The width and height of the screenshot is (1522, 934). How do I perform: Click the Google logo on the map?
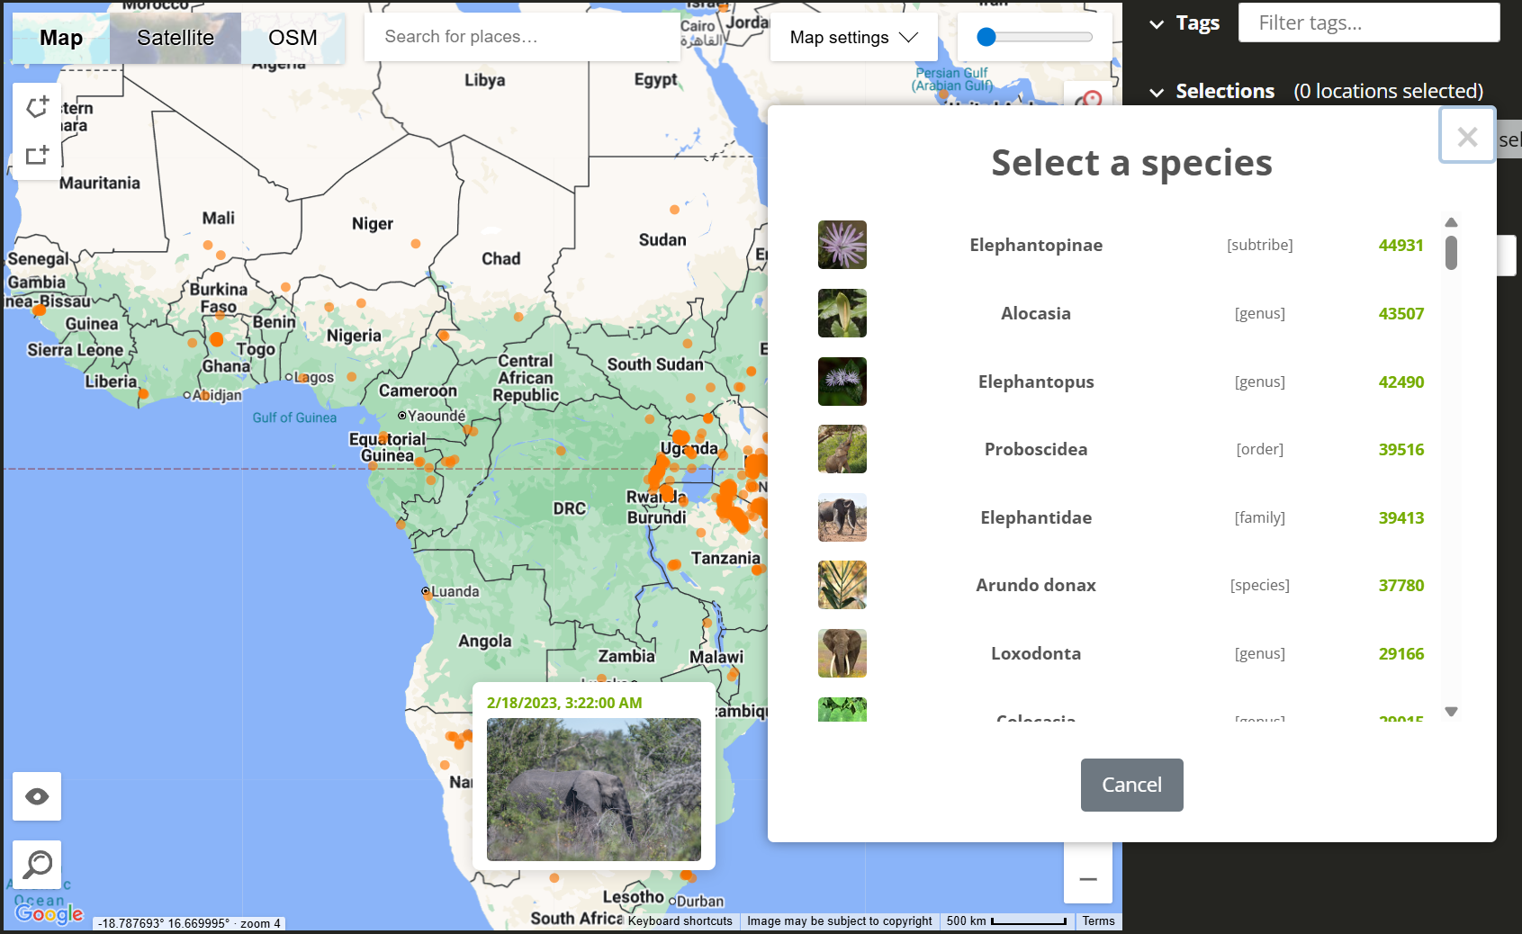click(x=50, y=914)
